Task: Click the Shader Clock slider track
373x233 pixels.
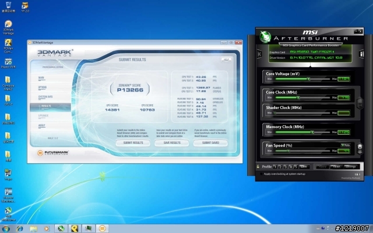Action: click(x=302, y=113)
